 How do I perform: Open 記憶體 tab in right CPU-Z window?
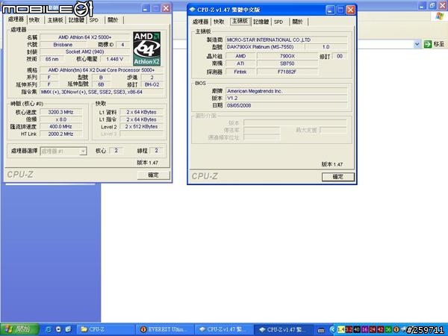click(261, 22)
